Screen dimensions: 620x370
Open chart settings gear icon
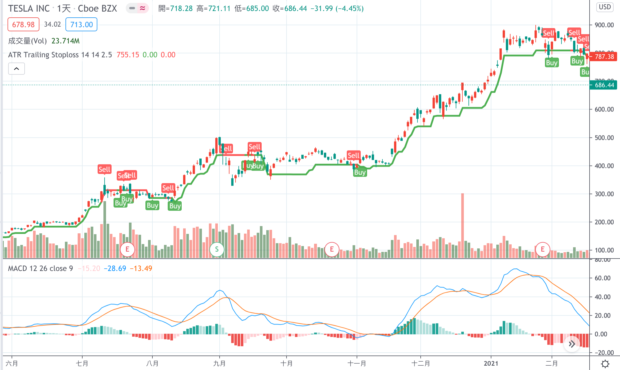pos(605,363)
